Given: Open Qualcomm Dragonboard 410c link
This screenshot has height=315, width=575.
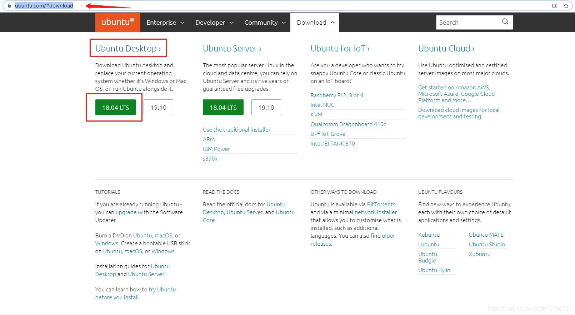Looking at the screenshot, I should pyautogui.click(x=348, y=124).
